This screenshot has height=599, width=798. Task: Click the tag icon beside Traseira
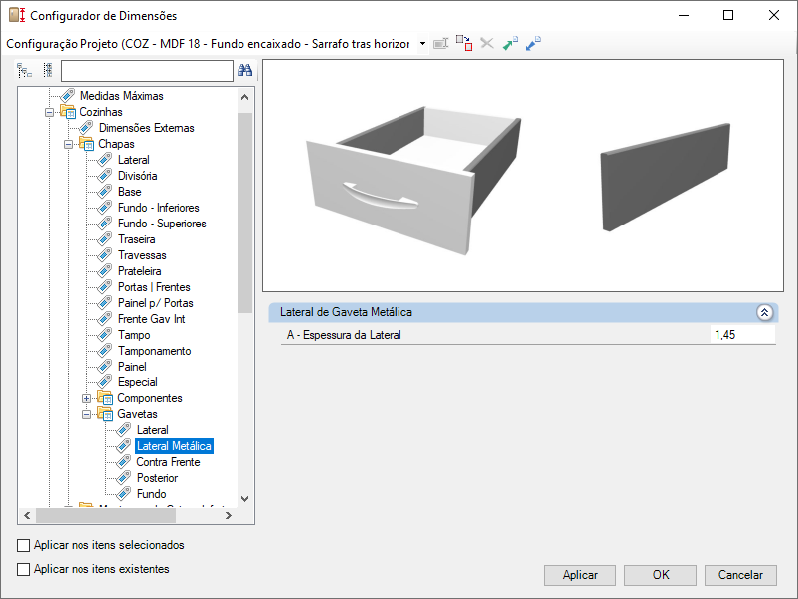tap(104, 239)
